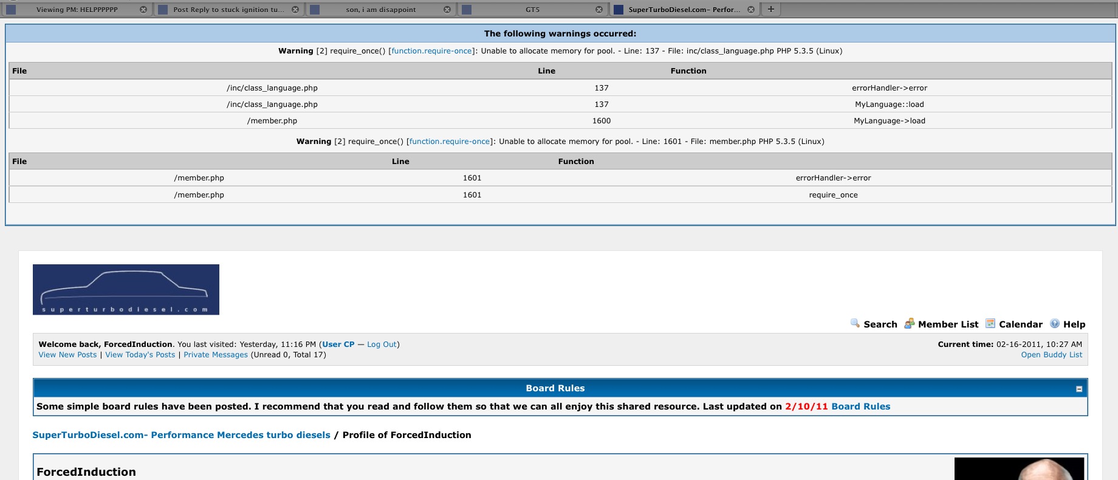Click favicon of the GT5 tab

pos(467,10)
